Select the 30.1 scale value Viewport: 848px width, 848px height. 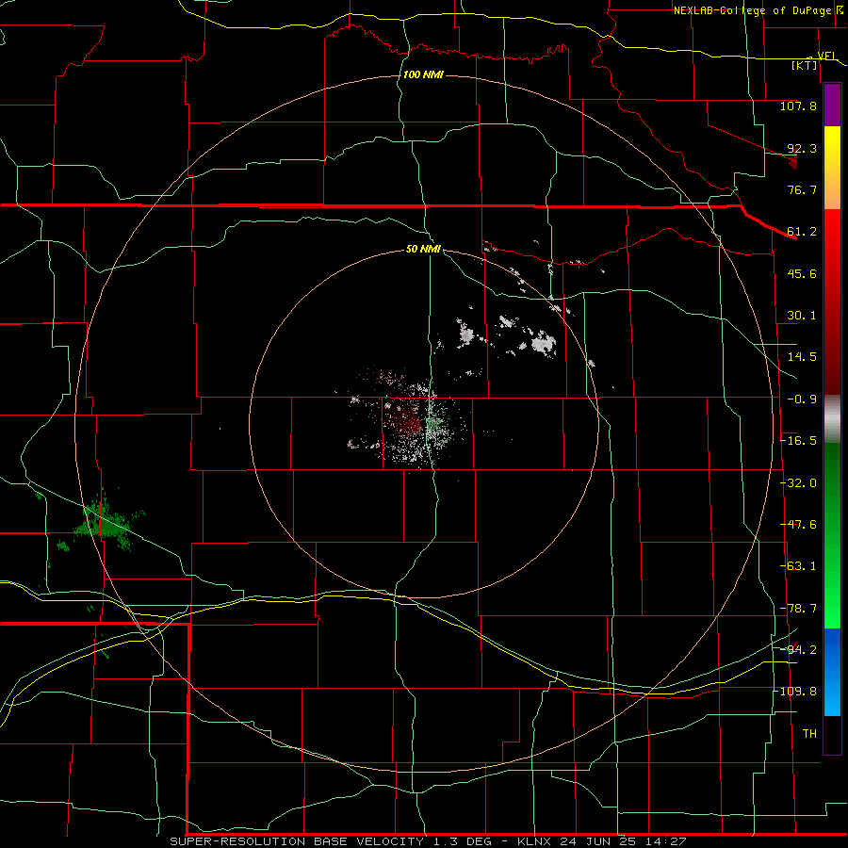coord(802,316)
